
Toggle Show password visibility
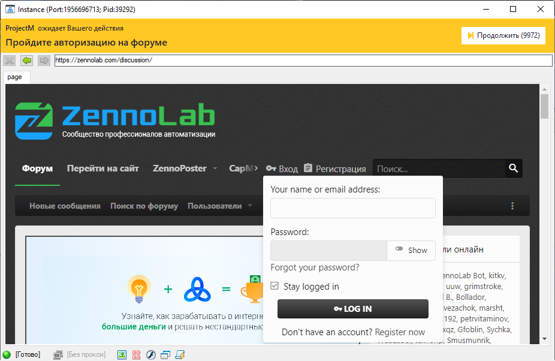coord(411,250)
